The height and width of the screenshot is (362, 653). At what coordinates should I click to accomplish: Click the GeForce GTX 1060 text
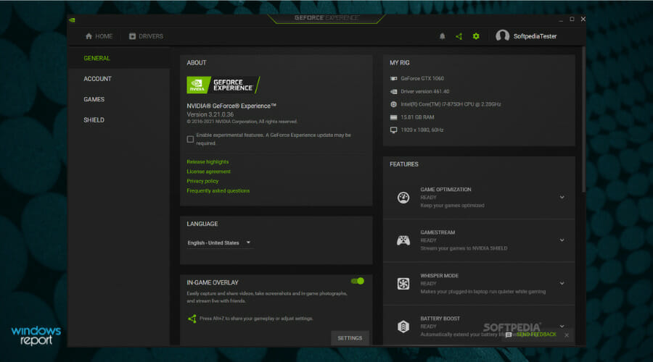tap(422, 78)
